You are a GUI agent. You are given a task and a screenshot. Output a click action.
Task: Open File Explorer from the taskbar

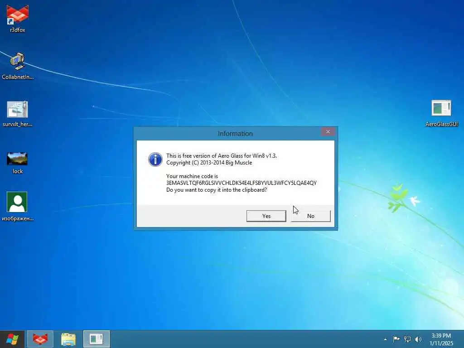tap(68, 339)
